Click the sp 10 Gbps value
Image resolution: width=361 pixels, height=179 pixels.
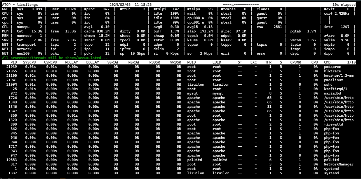133,53
